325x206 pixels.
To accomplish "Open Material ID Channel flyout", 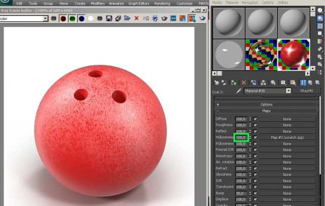I will coord(283,83).
